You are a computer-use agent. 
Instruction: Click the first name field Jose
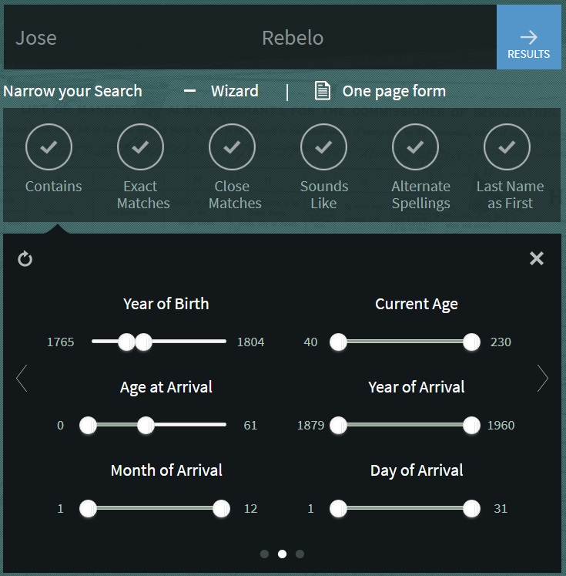click(x=36, y=38)
